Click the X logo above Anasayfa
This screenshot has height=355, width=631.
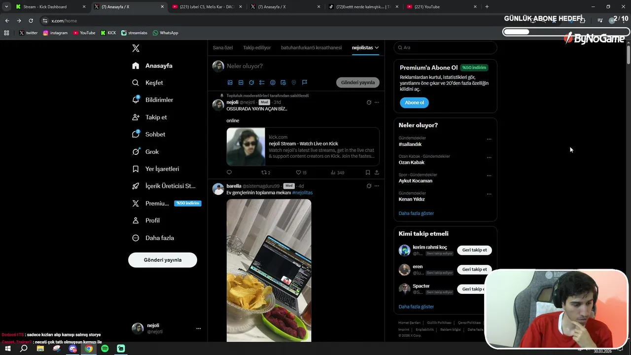click(136, 48)
